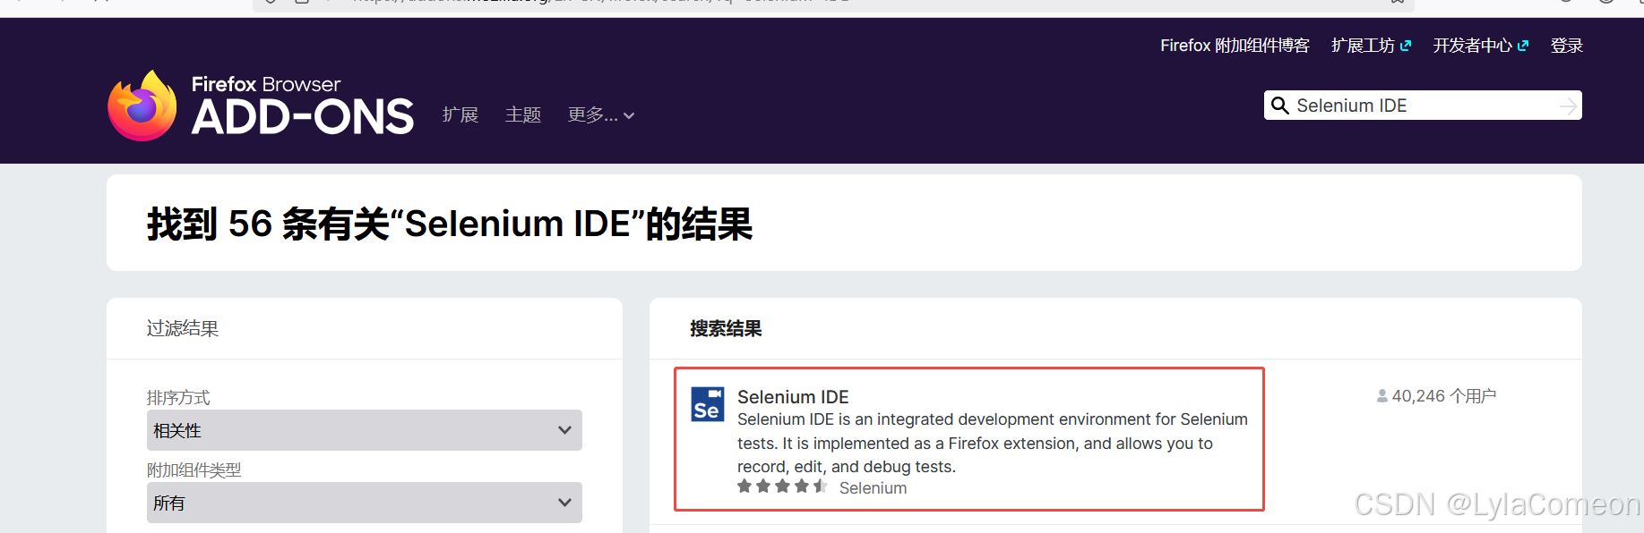
Task: Open the 扩展工坊 link
Action: tap(1363, 46)
